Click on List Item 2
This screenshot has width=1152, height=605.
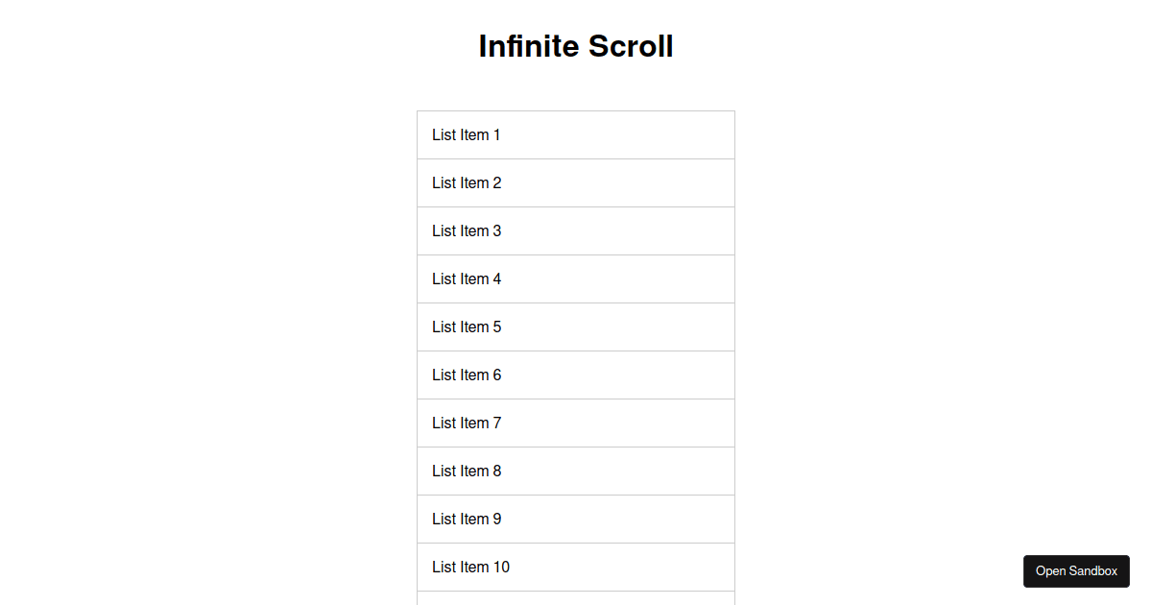pos(575,183)
